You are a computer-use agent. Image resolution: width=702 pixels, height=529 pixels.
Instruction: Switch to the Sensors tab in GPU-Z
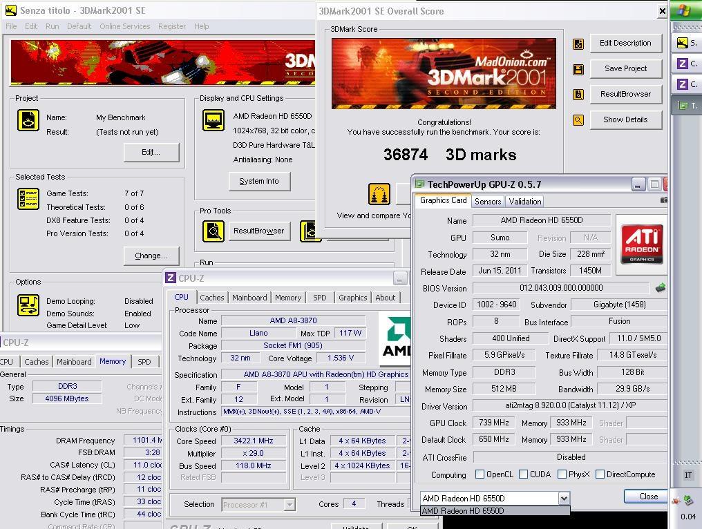click(488, 202)
